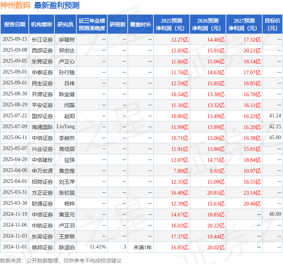Select the 2025预测净利润 column header
Screen dimensions: 283x264
point(172,25)
